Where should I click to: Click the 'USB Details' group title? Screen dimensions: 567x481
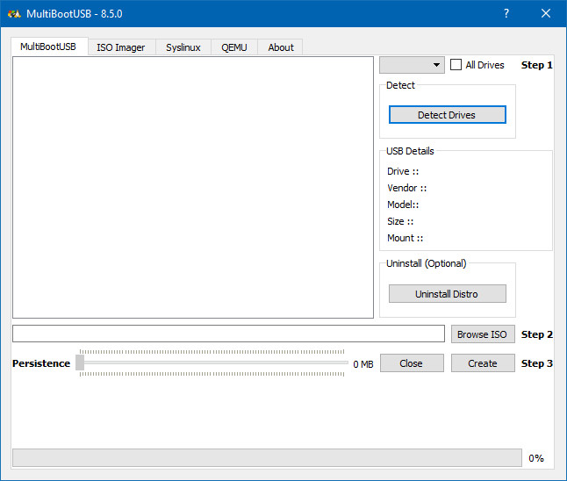(410, 151)
